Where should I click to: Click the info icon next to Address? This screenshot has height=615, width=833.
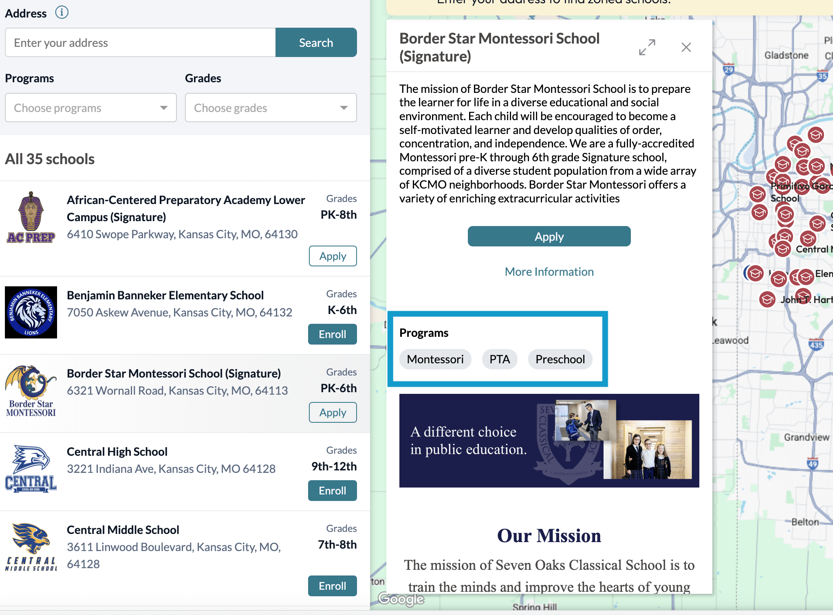click(62, 12)
